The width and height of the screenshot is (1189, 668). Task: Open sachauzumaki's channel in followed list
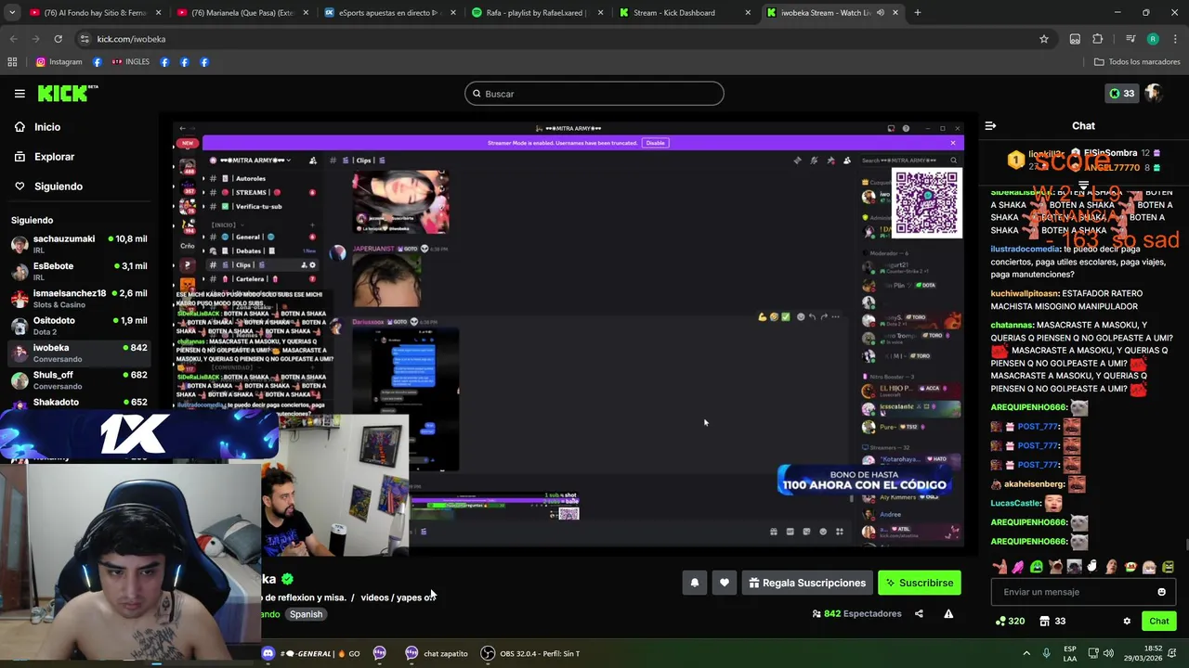click(79, 245)
